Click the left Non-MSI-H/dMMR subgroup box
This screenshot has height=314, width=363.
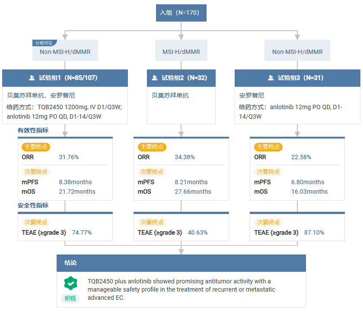point(65,52)
